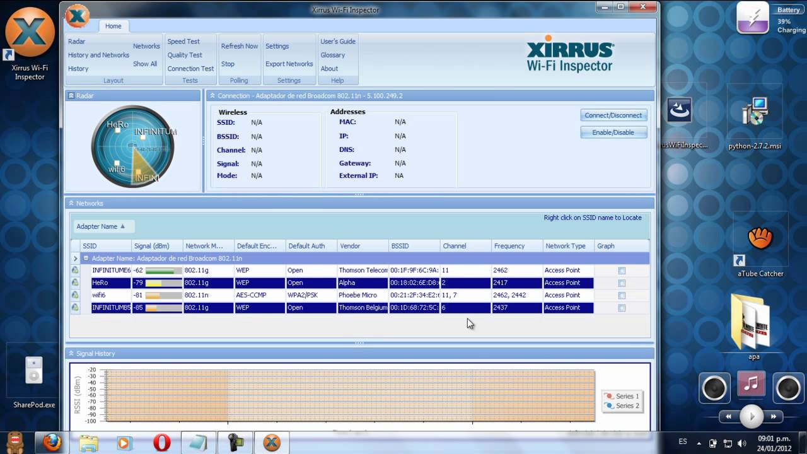Collapse the Networks panel
Screen dimensions: 807x454
click(71, 204)
